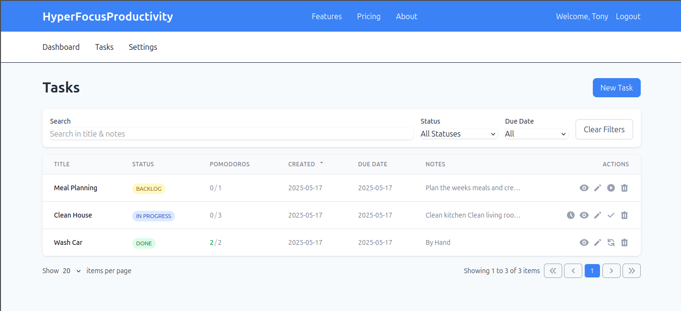Click the Clean House task title
The image size is (681, 311).
(73, 215)
